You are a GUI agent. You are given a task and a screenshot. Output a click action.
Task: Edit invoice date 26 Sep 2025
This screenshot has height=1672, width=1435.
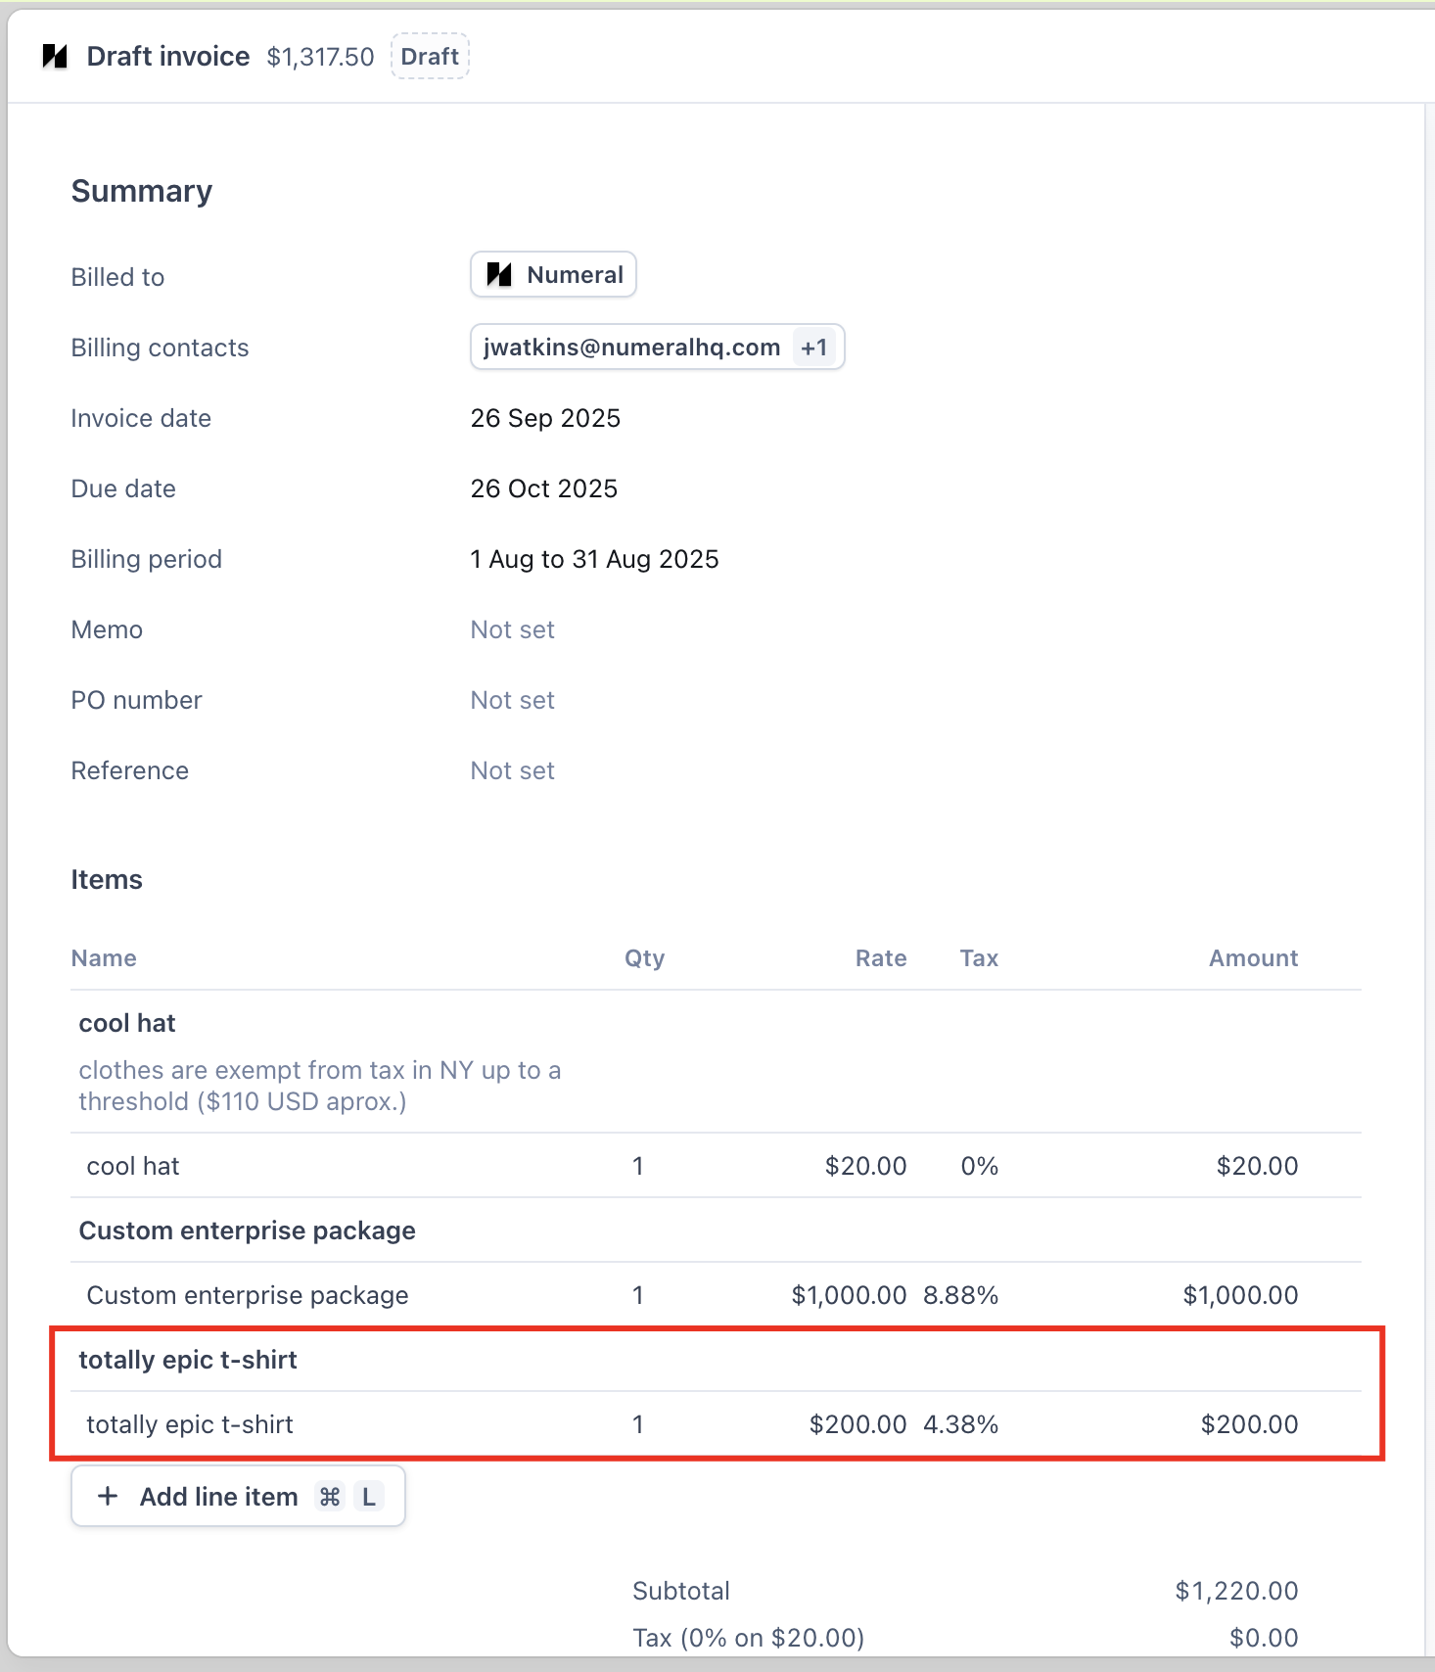(x=545, y=418)
